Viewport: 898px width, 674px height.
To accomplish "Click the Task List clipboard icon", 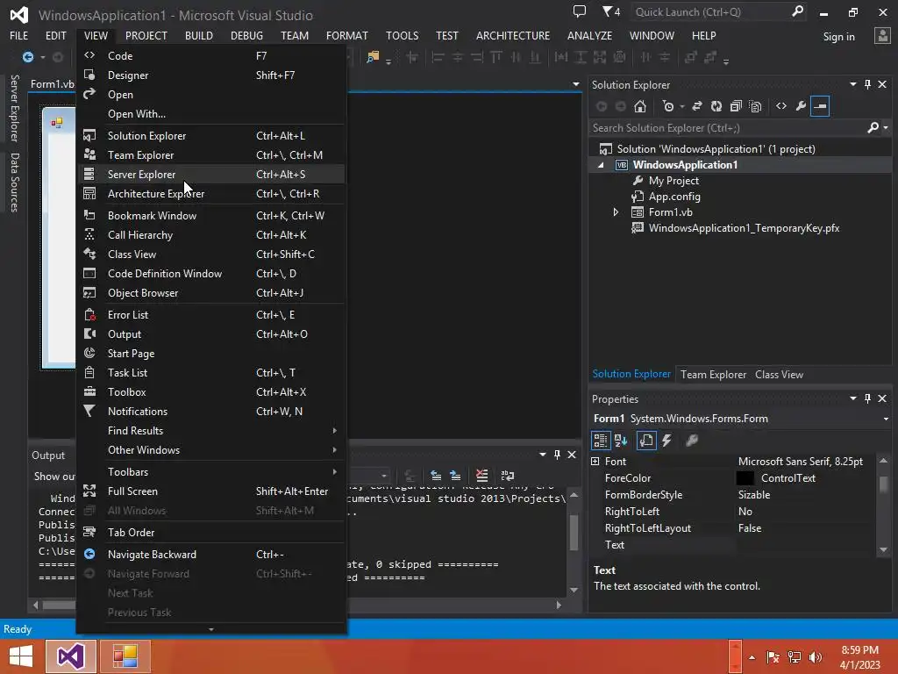I will coord(89,372).
